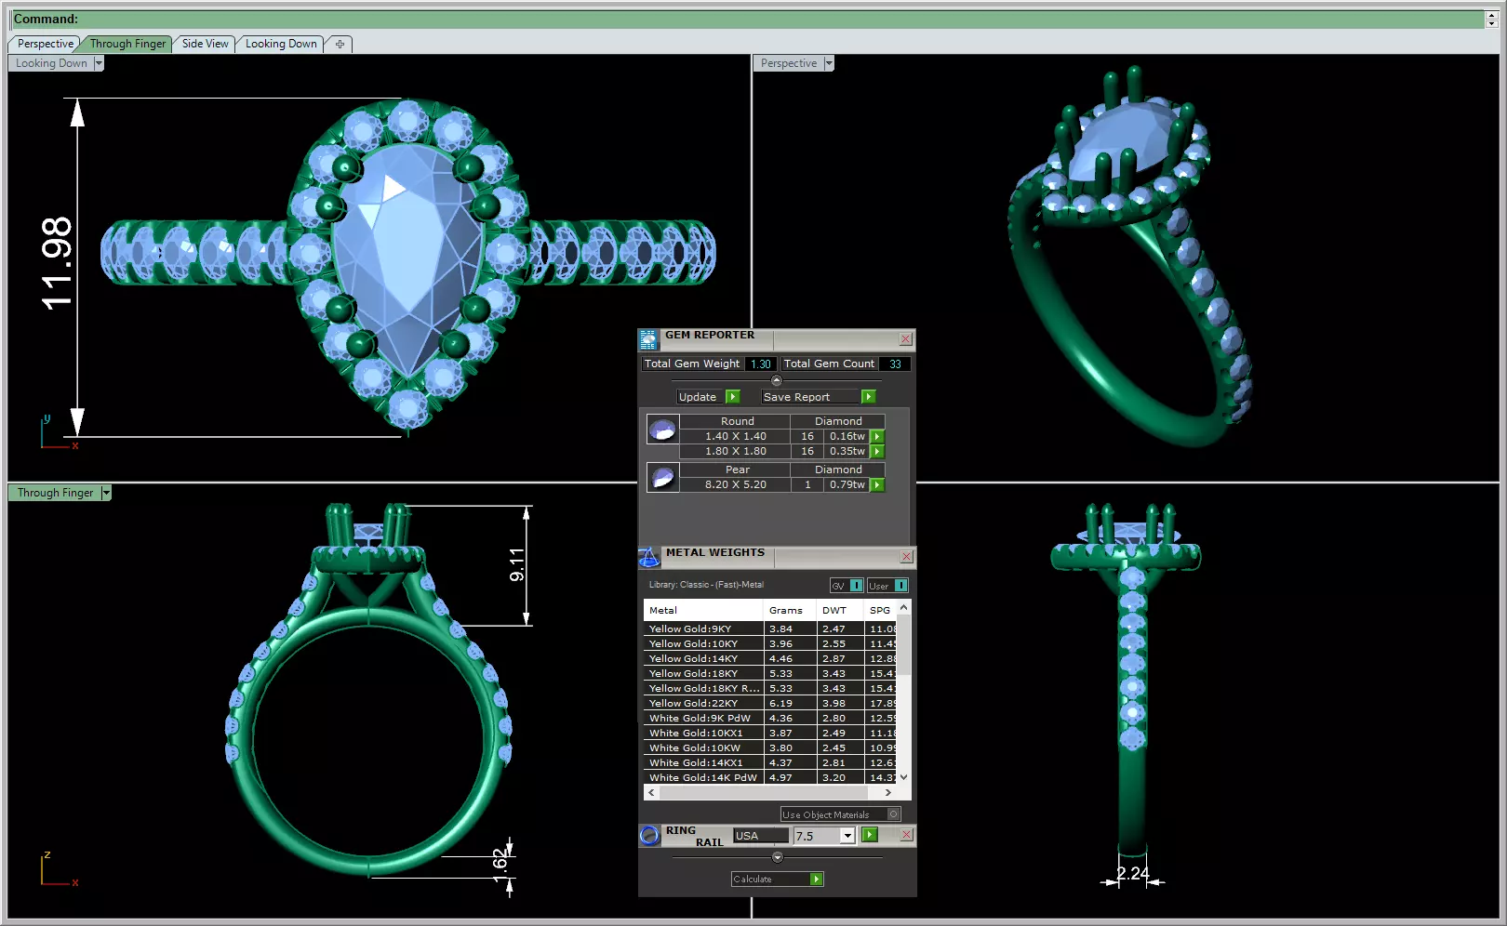Select the Yellow Gold:22KY row
1507x926 pixels.
771,704
